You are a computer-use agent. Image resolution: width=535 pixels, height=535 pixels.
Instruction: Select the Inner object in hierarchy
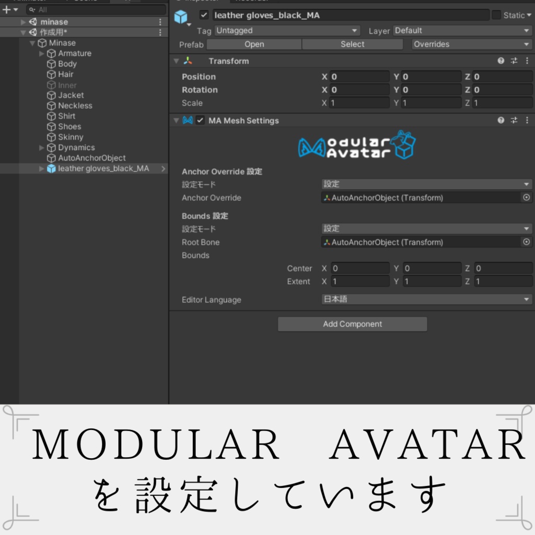pos(67,85)
